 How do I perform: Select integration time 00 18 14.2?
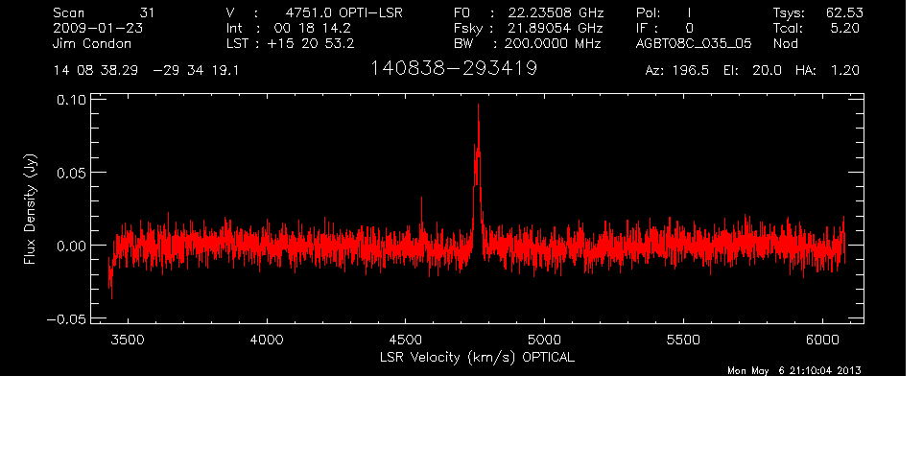313,28
